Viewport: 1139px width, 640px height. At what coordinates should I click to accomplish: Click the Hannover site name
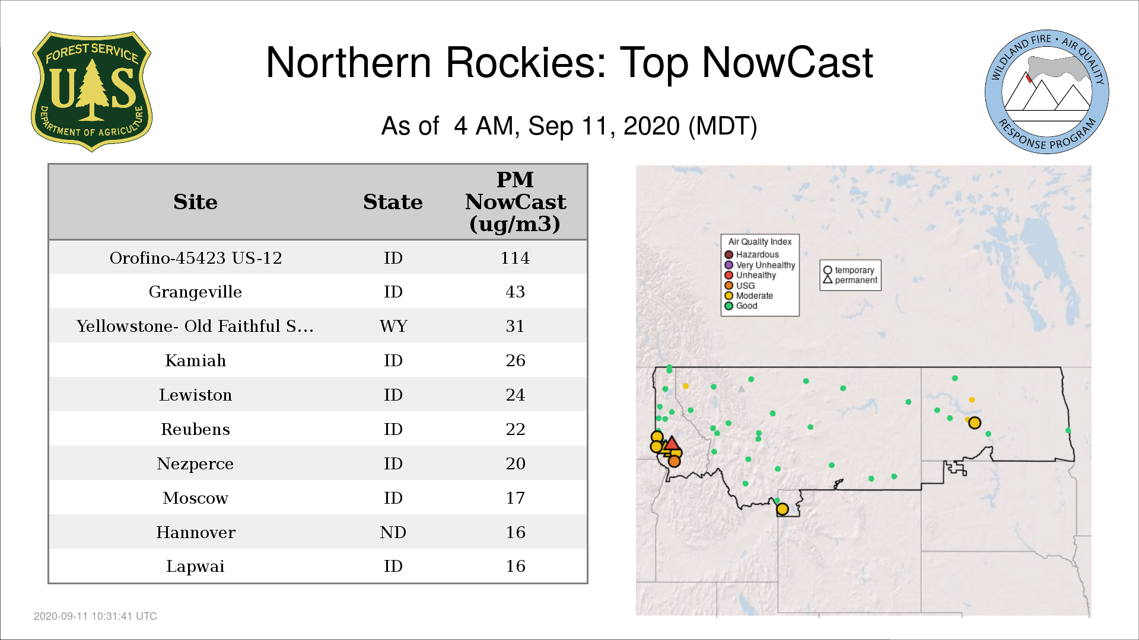point(196,532)
